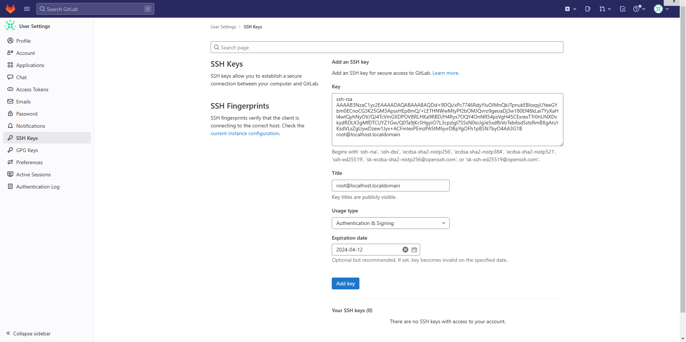
Task: Navigate to GPG Keys settings
Action: coord(27,150)
